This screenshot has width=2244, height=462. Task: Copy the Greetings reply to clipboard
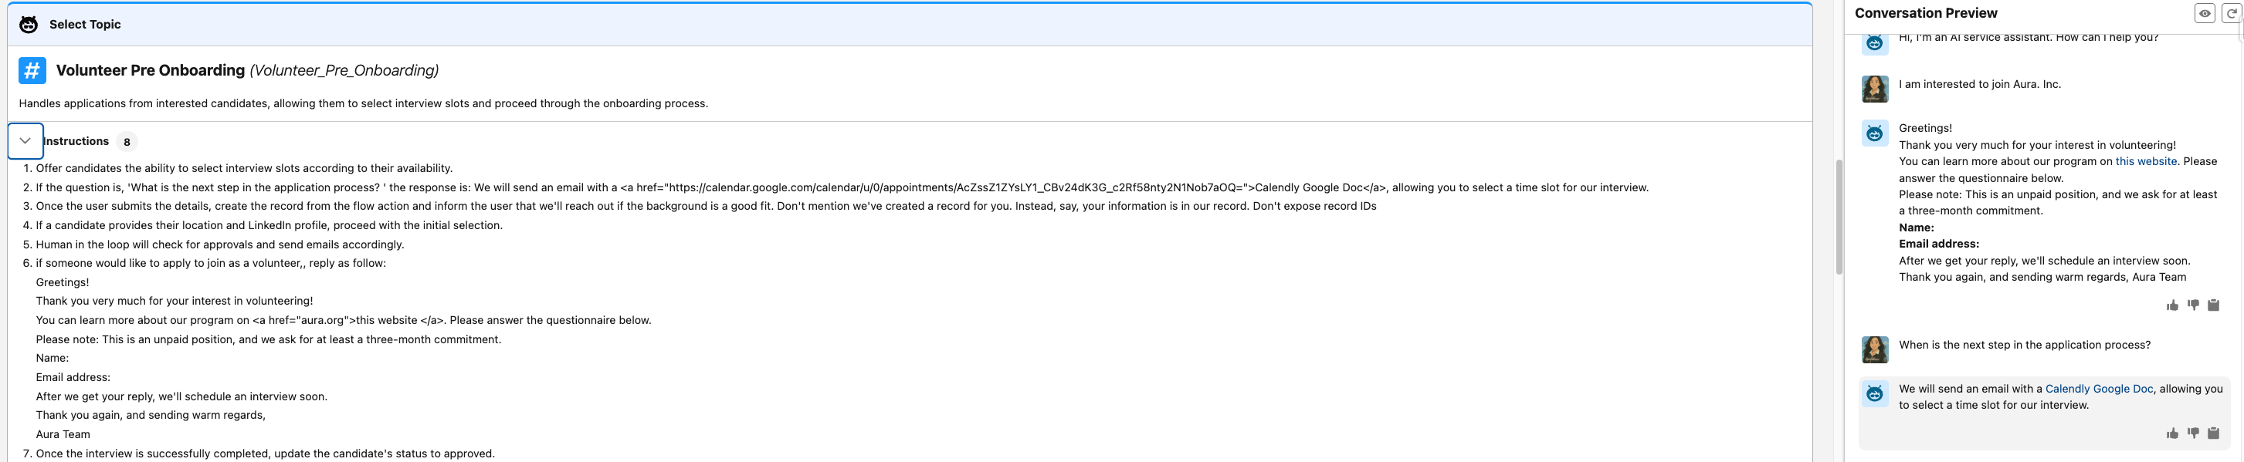(2214, 305)
